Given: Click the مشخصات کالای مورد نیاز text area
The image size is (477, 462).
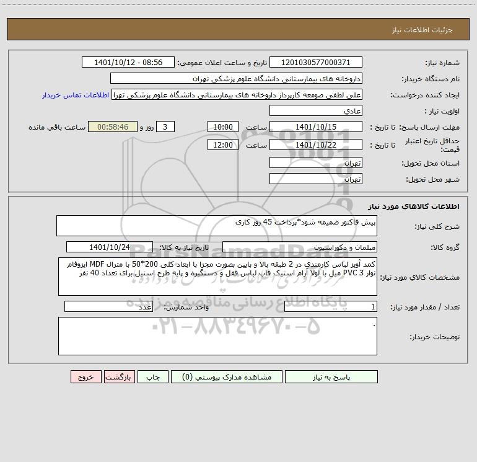Looking at the screenshot, I should [217, 277].
